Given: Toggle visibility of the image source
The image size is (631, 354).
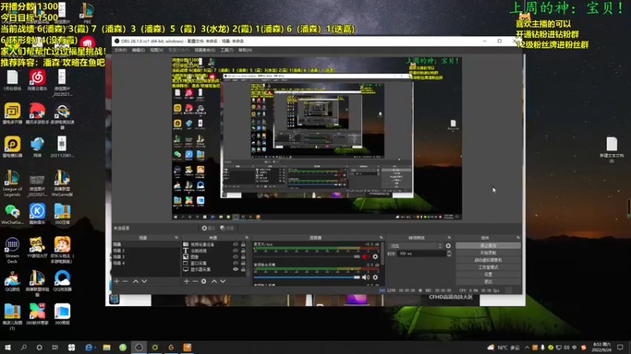Looking at the screenshot, I should pyautogui.click(x=235, y=257).
